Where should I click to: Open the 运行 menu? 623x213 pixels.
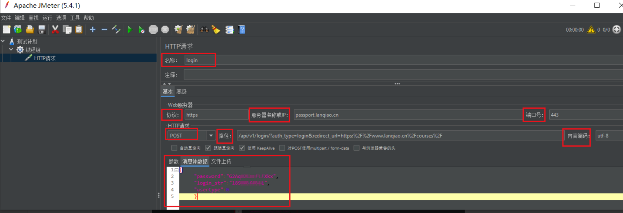[47, 18]
